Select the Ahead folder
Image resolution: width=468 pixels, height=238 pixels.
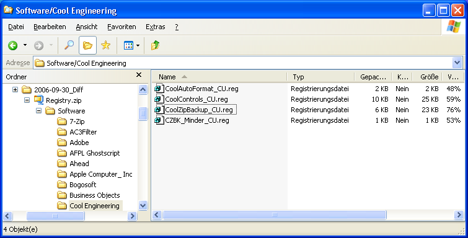(79, 164)
